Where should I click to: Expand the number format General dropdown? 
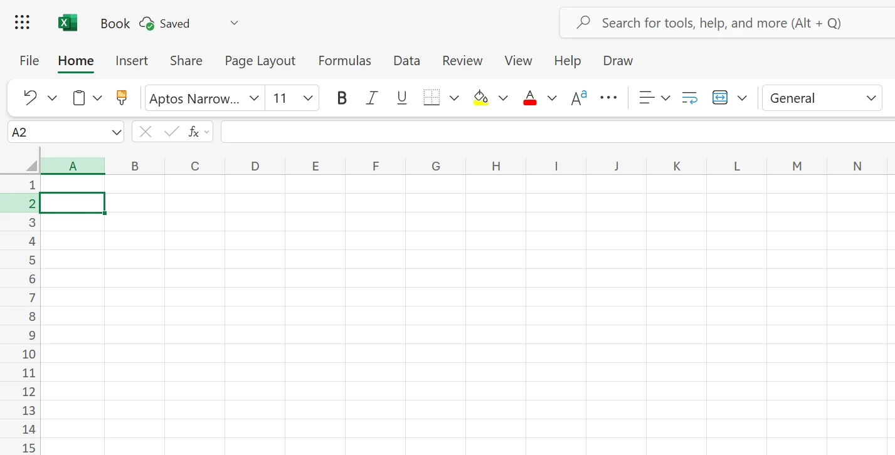871,98
